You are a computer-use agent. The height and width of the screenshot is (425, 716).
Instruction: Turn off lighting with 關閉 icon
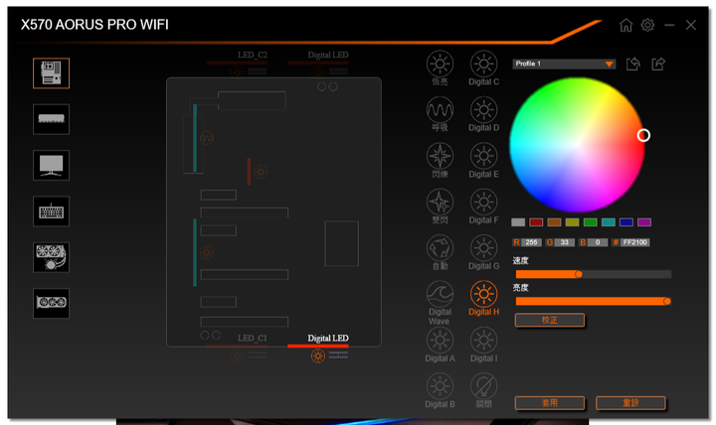pyautogui.click(x=483, y=391)
